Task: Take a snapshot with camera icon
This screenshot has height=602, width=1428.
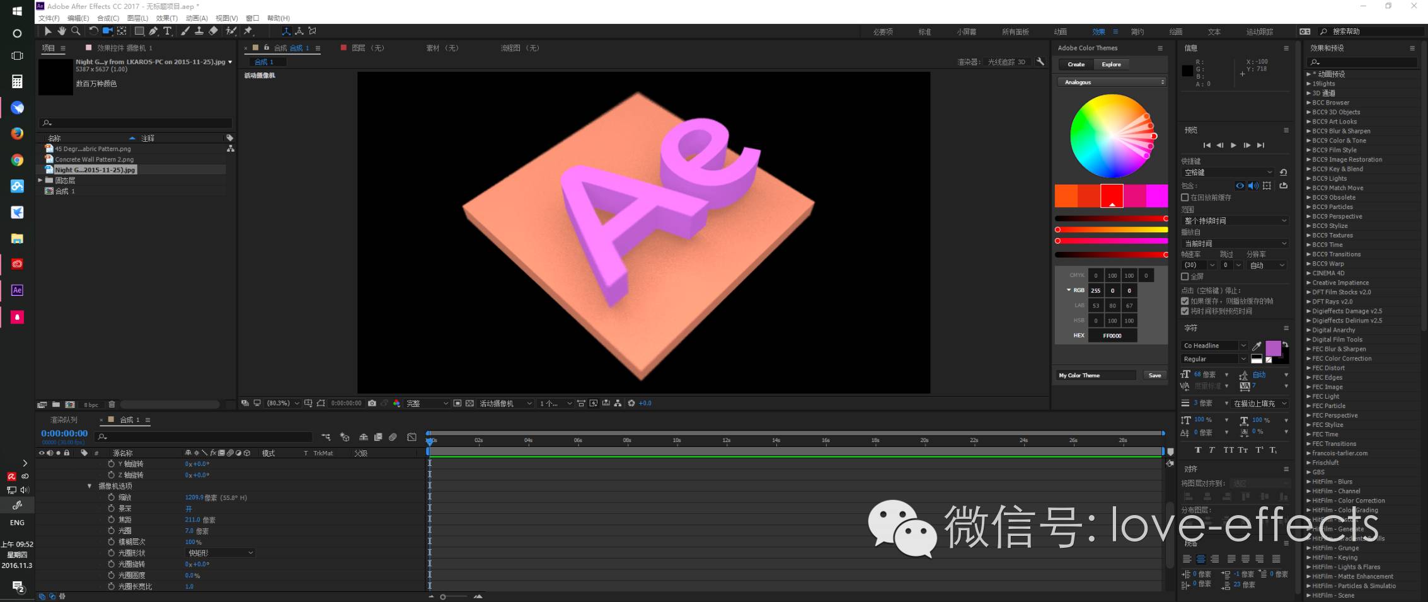Action: pos(372,403)
